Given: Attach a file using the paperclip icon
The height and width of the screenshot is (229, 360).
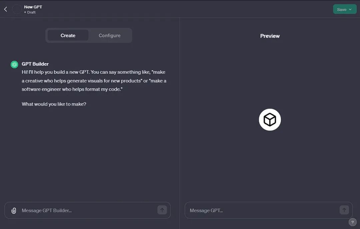Looking at the screenshot, I should [14, 210].
